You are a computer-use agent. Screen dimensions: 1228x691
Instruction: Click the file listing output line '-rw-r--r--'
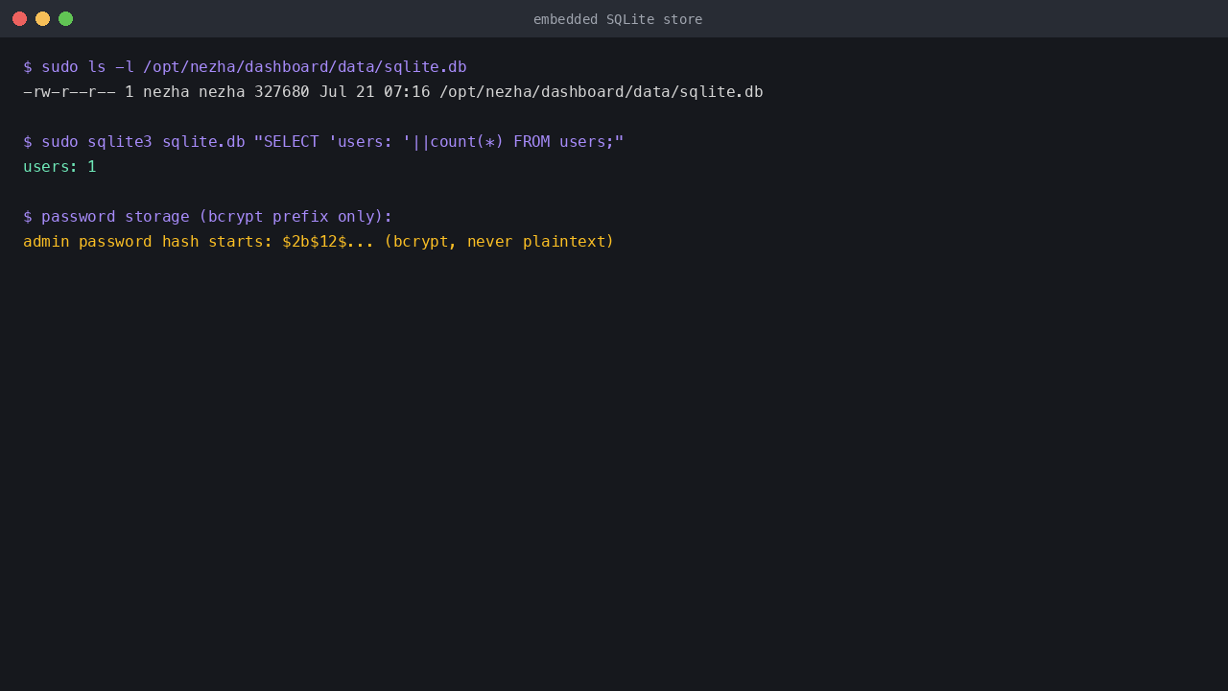coord(393,92)
